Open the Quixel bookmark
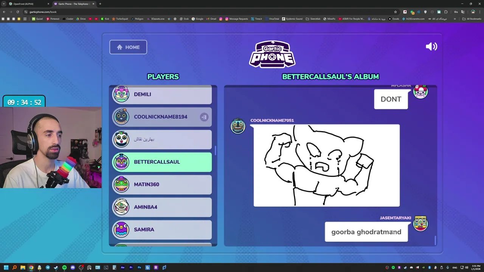Viewport: 484px width, 272px height. pos(37,19)
